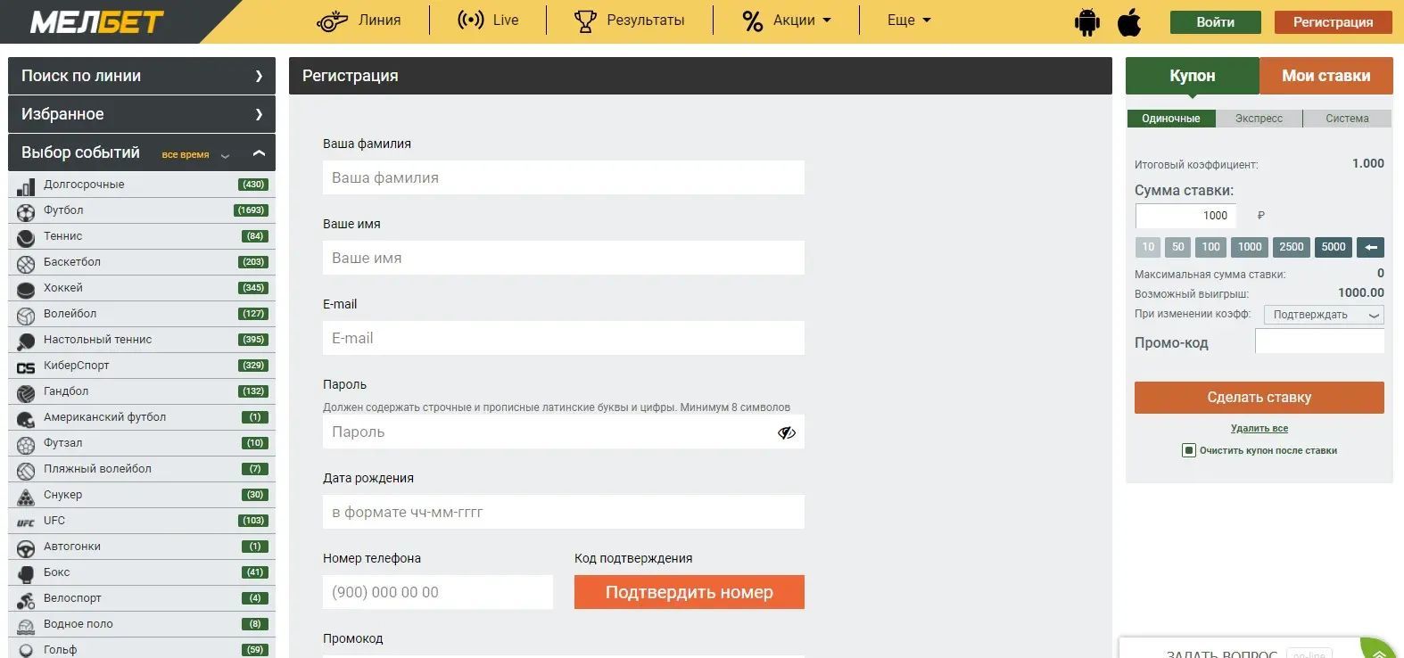Click the Хоккей puck icon
The width and height of the screenshot is (1404, 658).
[26, 289]
